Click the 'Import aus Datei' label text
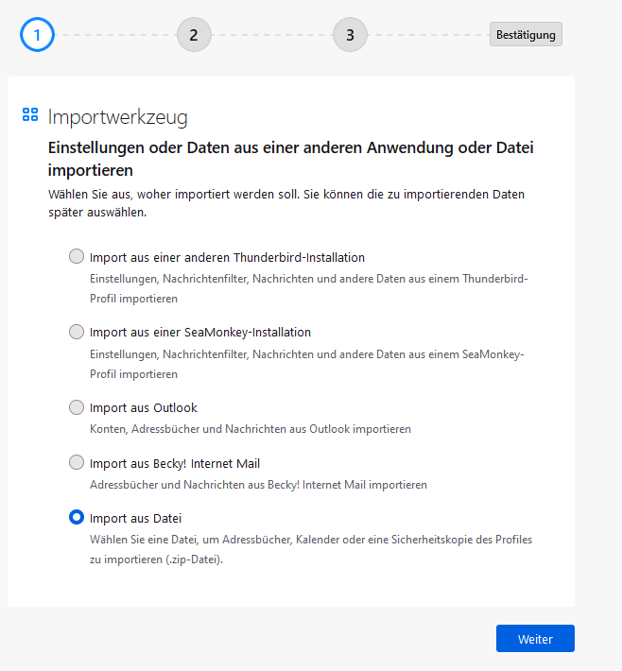622x671 pixels. point(135,519)
